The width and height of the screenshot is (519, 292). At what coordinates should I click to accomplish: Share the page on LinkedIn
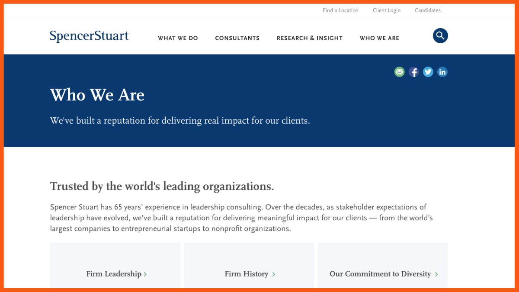[442, 72]
